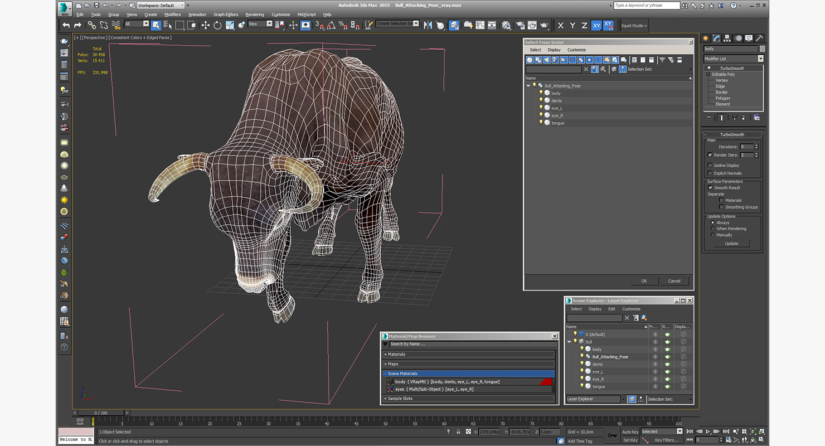Open the Key Filters button
The image size is (825, 446).
click(667, 440)
